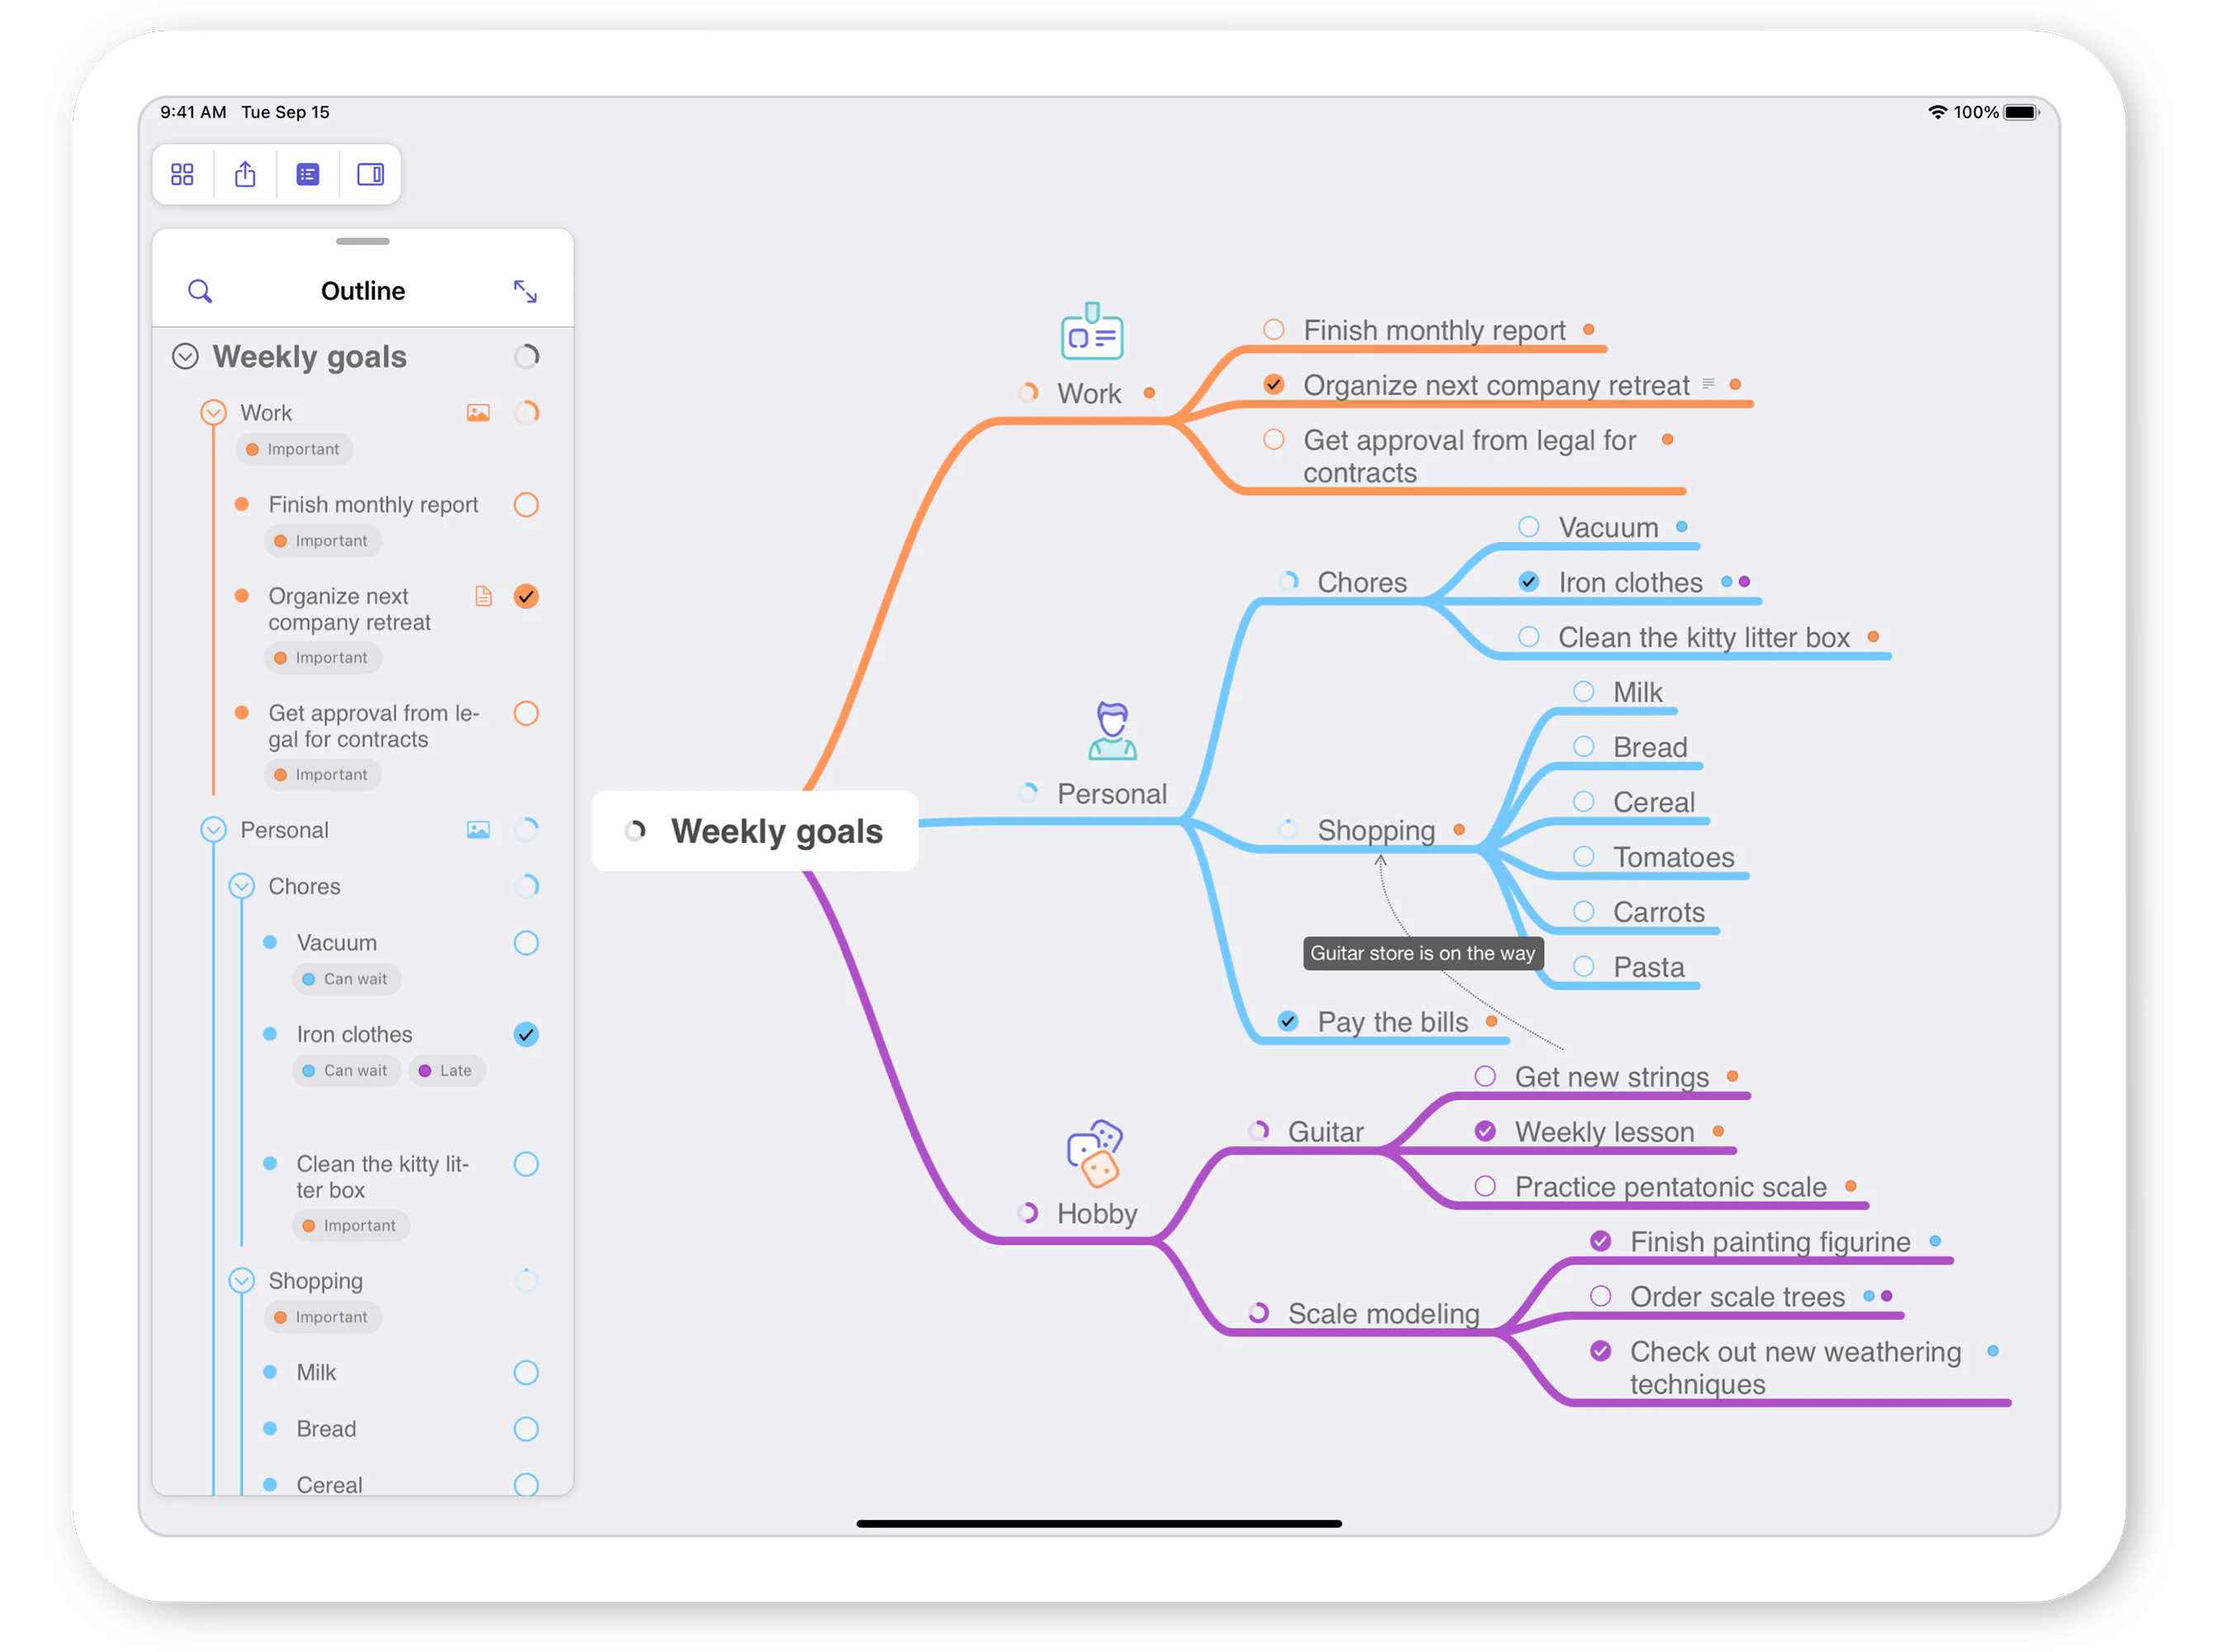Click the image icon on Work outline row
This screenshot has height=1652, width=2218.
(479, 413)
